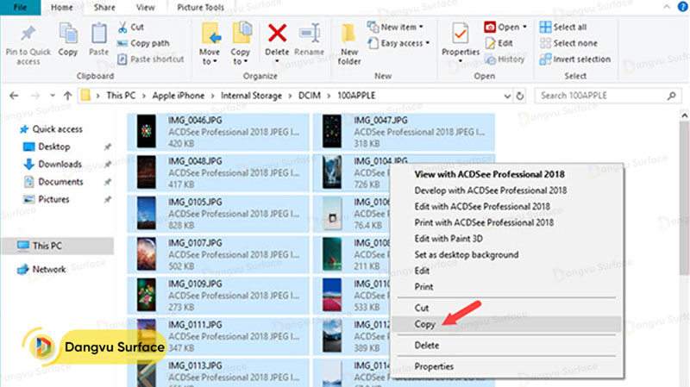Create a New folder from the ribbon
The height and width of the screenshot is (387, 690).
[x=349, y=44]
